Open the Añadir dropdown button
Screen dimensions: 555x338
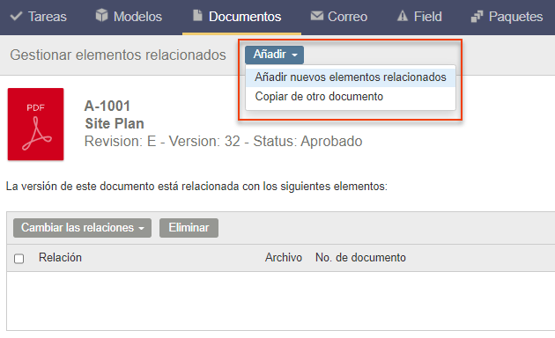[x=274, y=55]
